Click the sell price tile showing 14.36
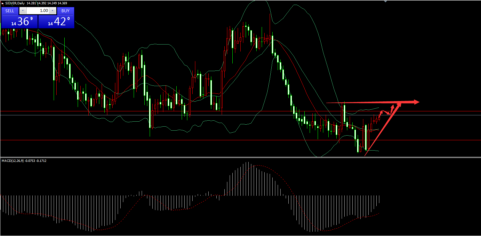The height and width of the screenshot is (236, 481). [x=19, y=22]
